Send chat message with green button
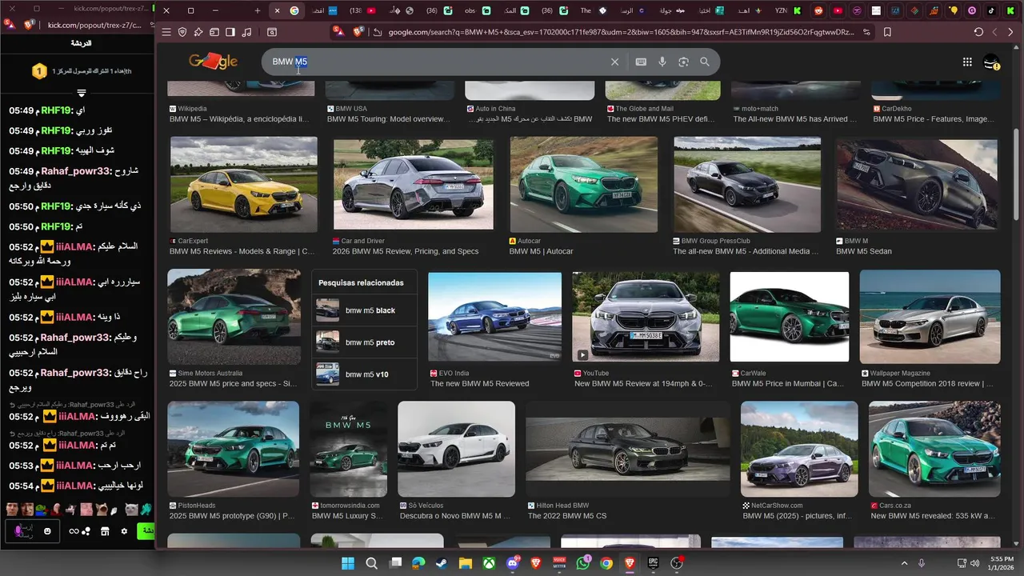1024x576 pixels. point(147,531)
